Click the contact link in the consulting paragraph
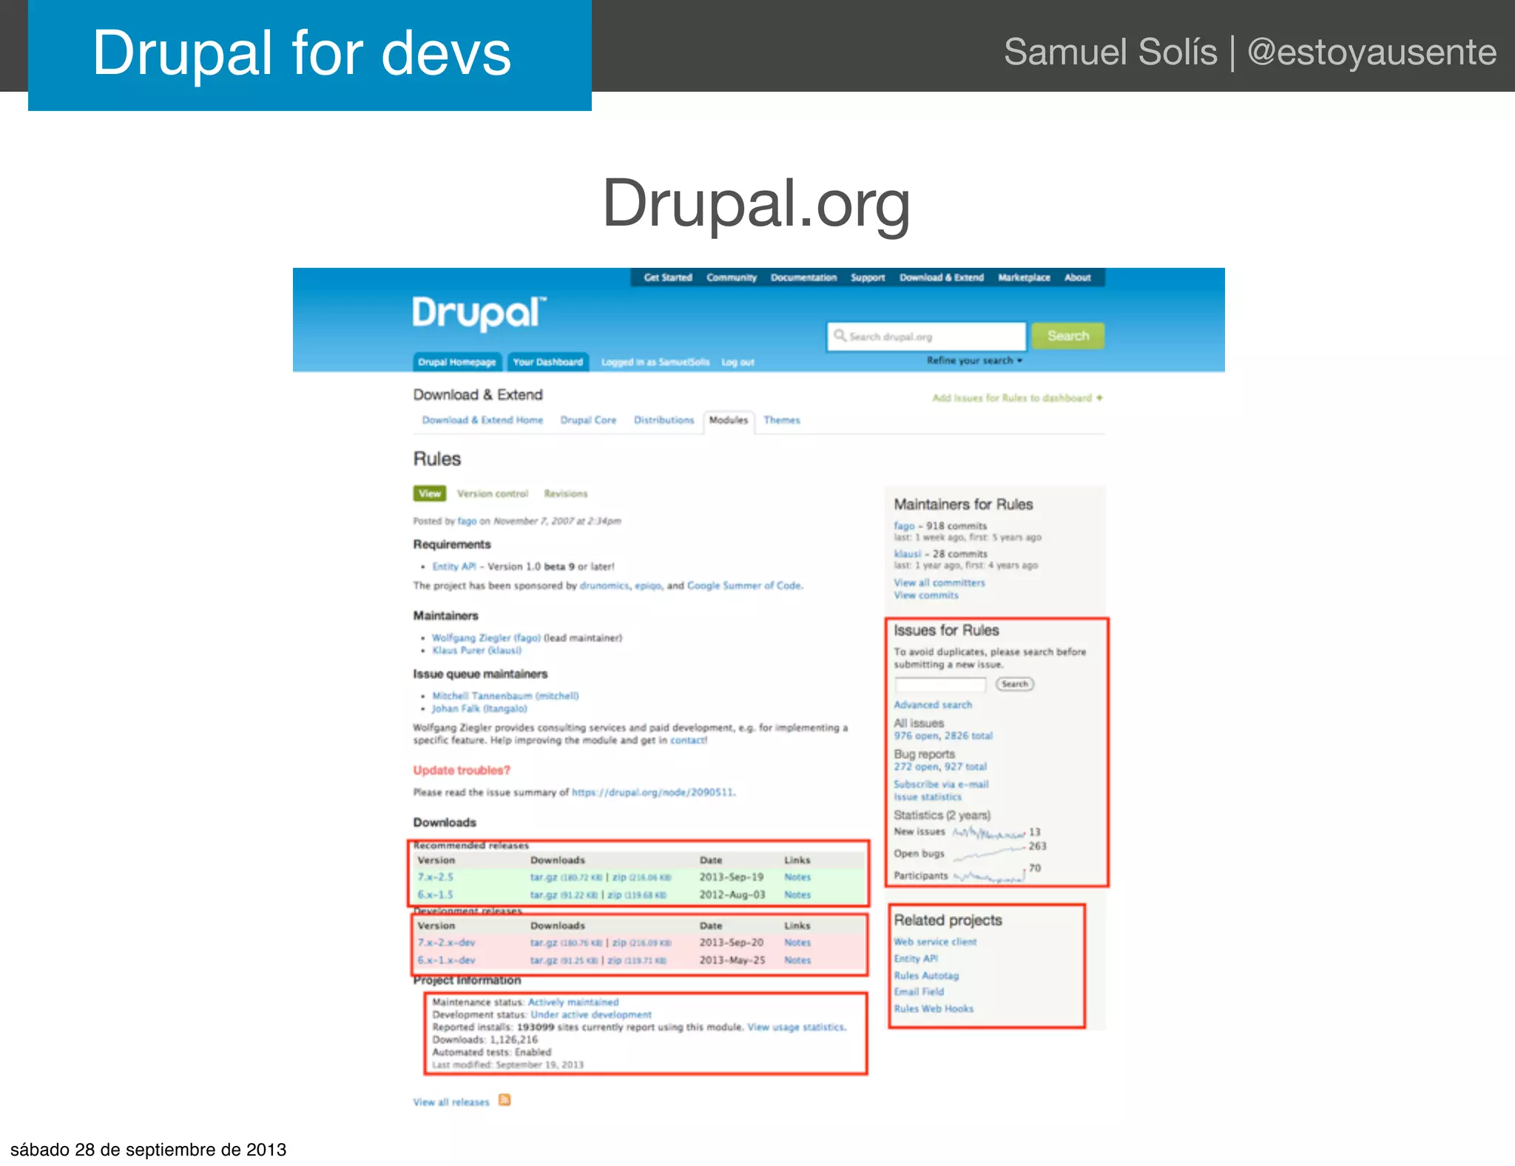This screenshot has width=1515, height=1166. coord(688,740)
